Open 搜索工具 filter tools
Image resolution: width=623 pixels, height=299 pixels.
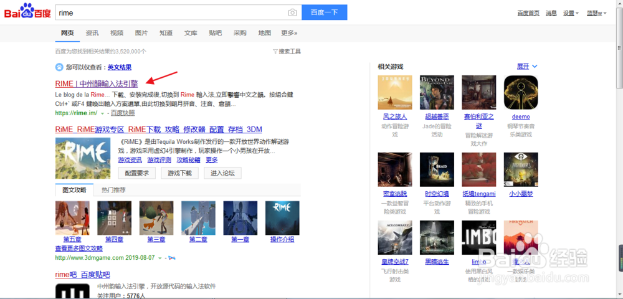(287, 51)
